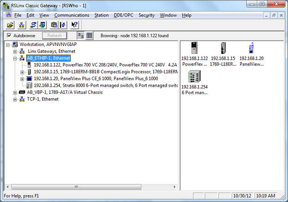Click the 10:19 AM status bar time
This screenshot has height=202, width=288.
click(265, 196)
